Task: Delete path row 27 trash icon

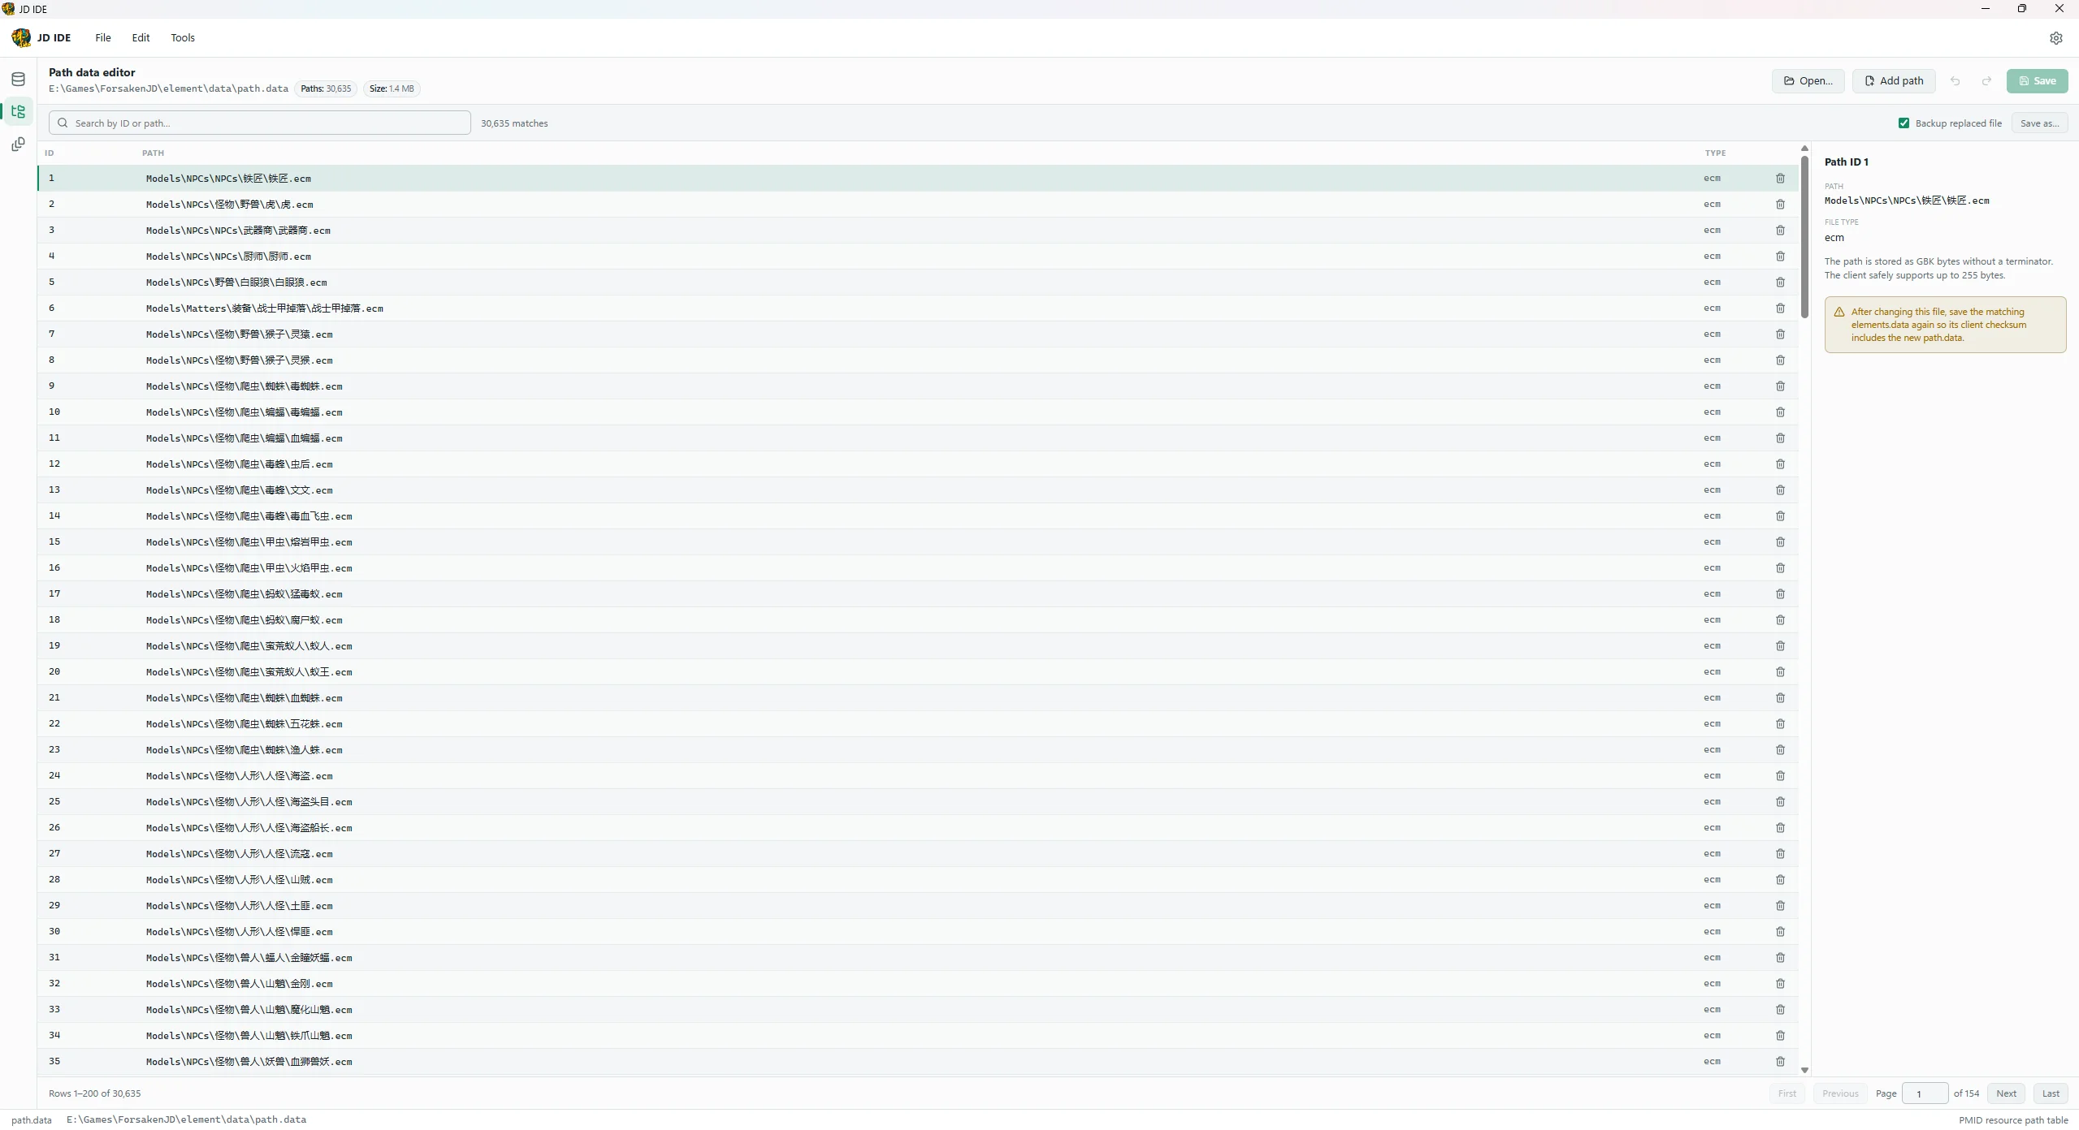Action: (x=1780, y=854)
